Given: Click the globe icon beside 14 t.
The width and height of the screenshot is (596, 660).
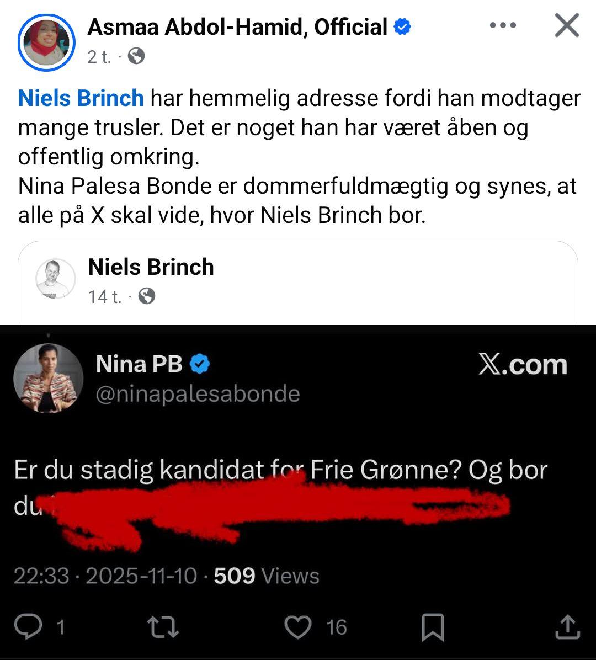Looking at the screenshot, I should tap(146, 297).
